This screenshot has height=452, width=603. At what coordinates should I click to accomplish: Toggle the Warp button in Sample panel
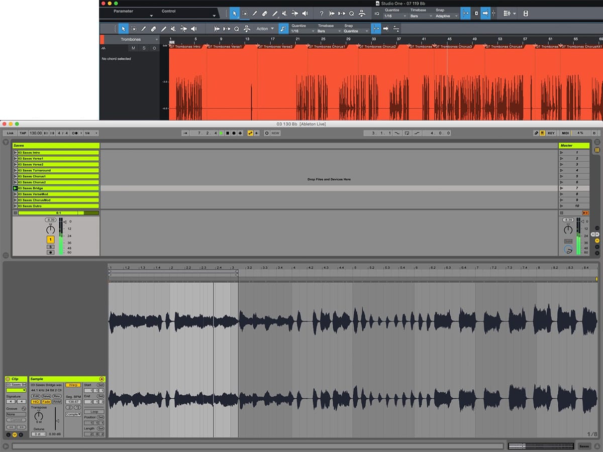73,385
